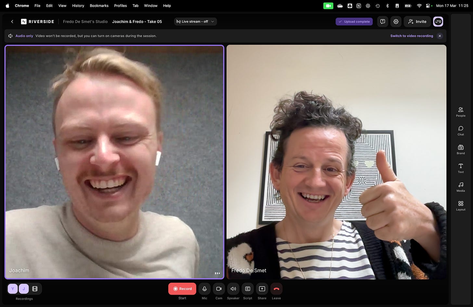Open the recordings film icon
This screenshot has height=307, width=473.
[x=35, y=289]
